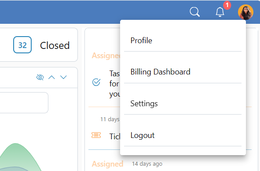260x171 pixels.
Task: Click the 11 days timestamp text
Action: [110, 119]
